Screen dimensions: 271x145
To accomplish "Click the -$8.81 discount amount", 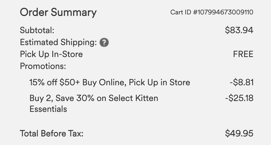I will coord(242,82).
